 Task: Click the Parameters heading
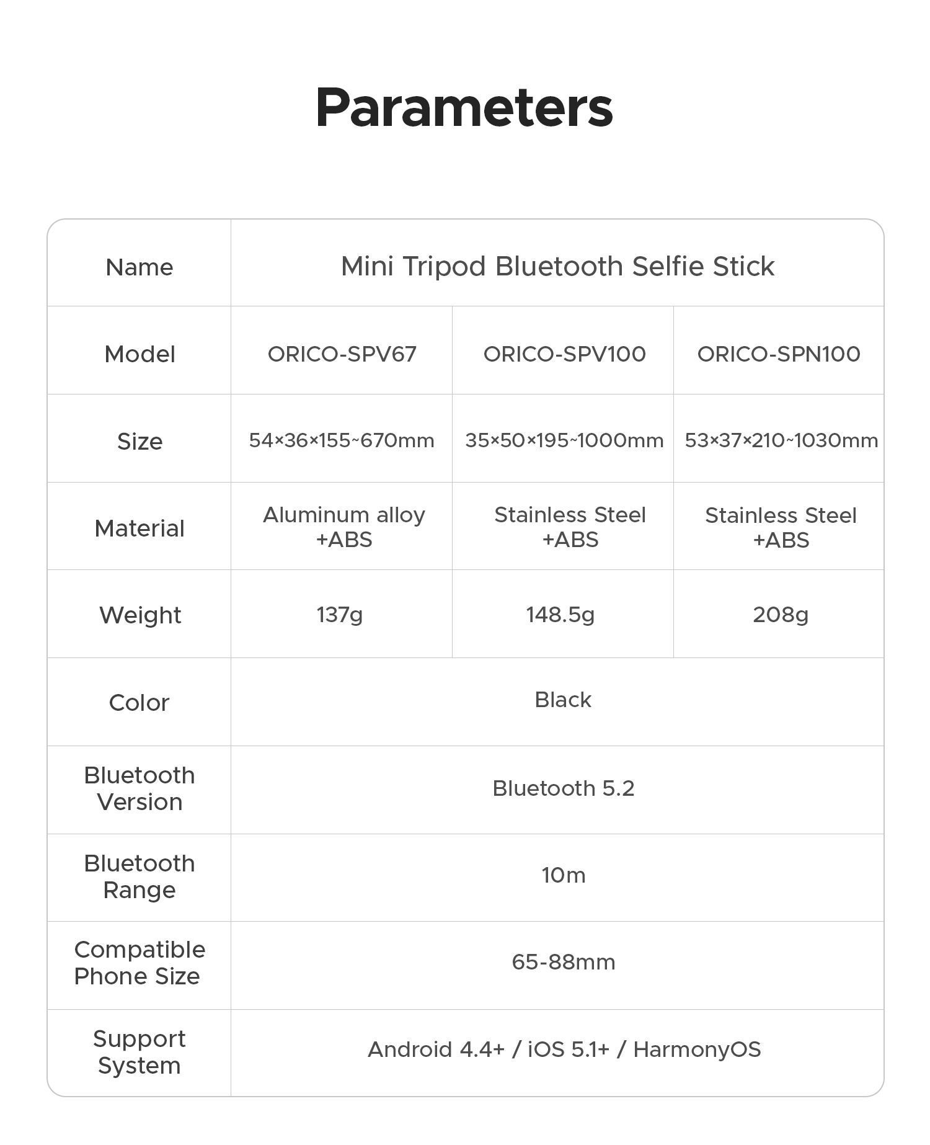pyautogui.click(x=464, y=107)
